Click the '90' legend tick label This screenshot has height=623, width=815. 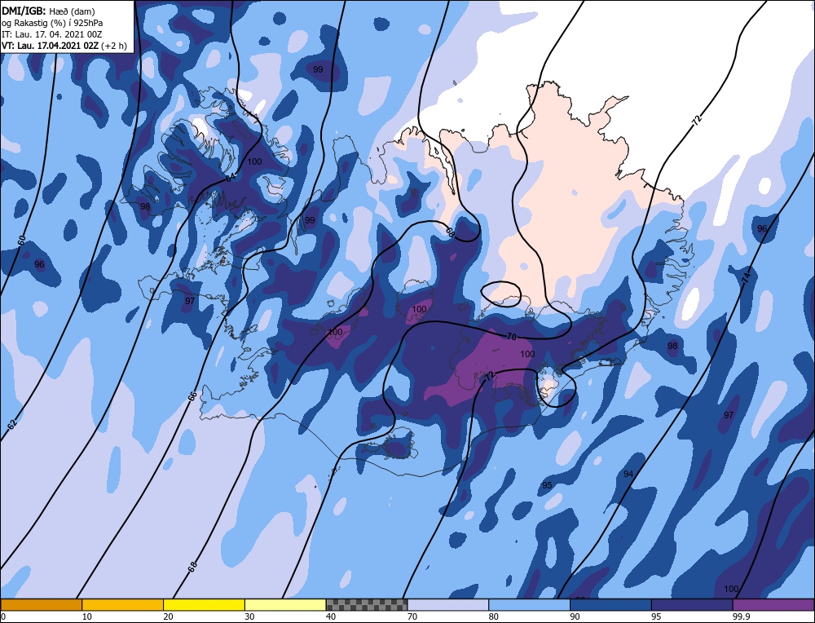point(575,616)
